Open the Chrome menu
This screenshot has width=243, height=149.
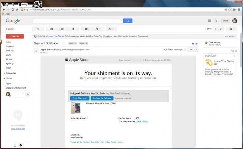pyautogui.click(x=239, y=9)
